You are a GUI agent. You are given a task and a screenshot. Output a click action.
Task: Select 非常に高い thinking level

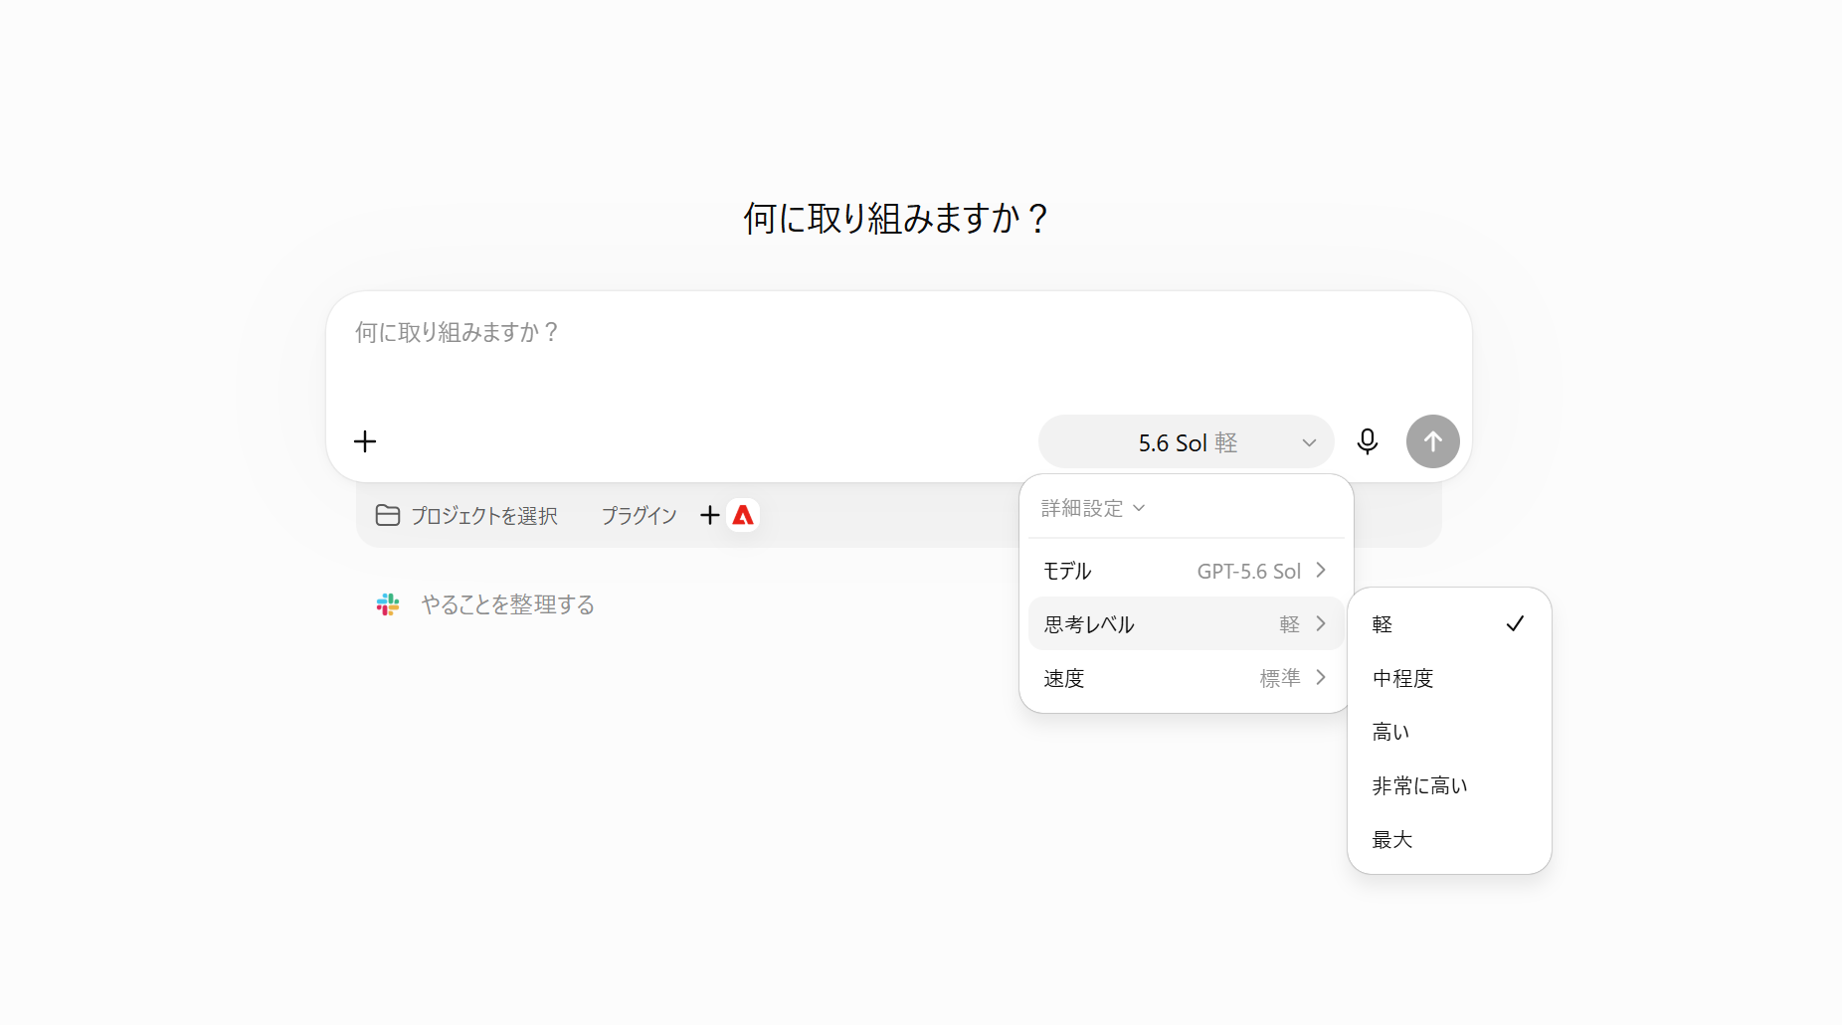pyautogui.click(x=1449, y=785)
